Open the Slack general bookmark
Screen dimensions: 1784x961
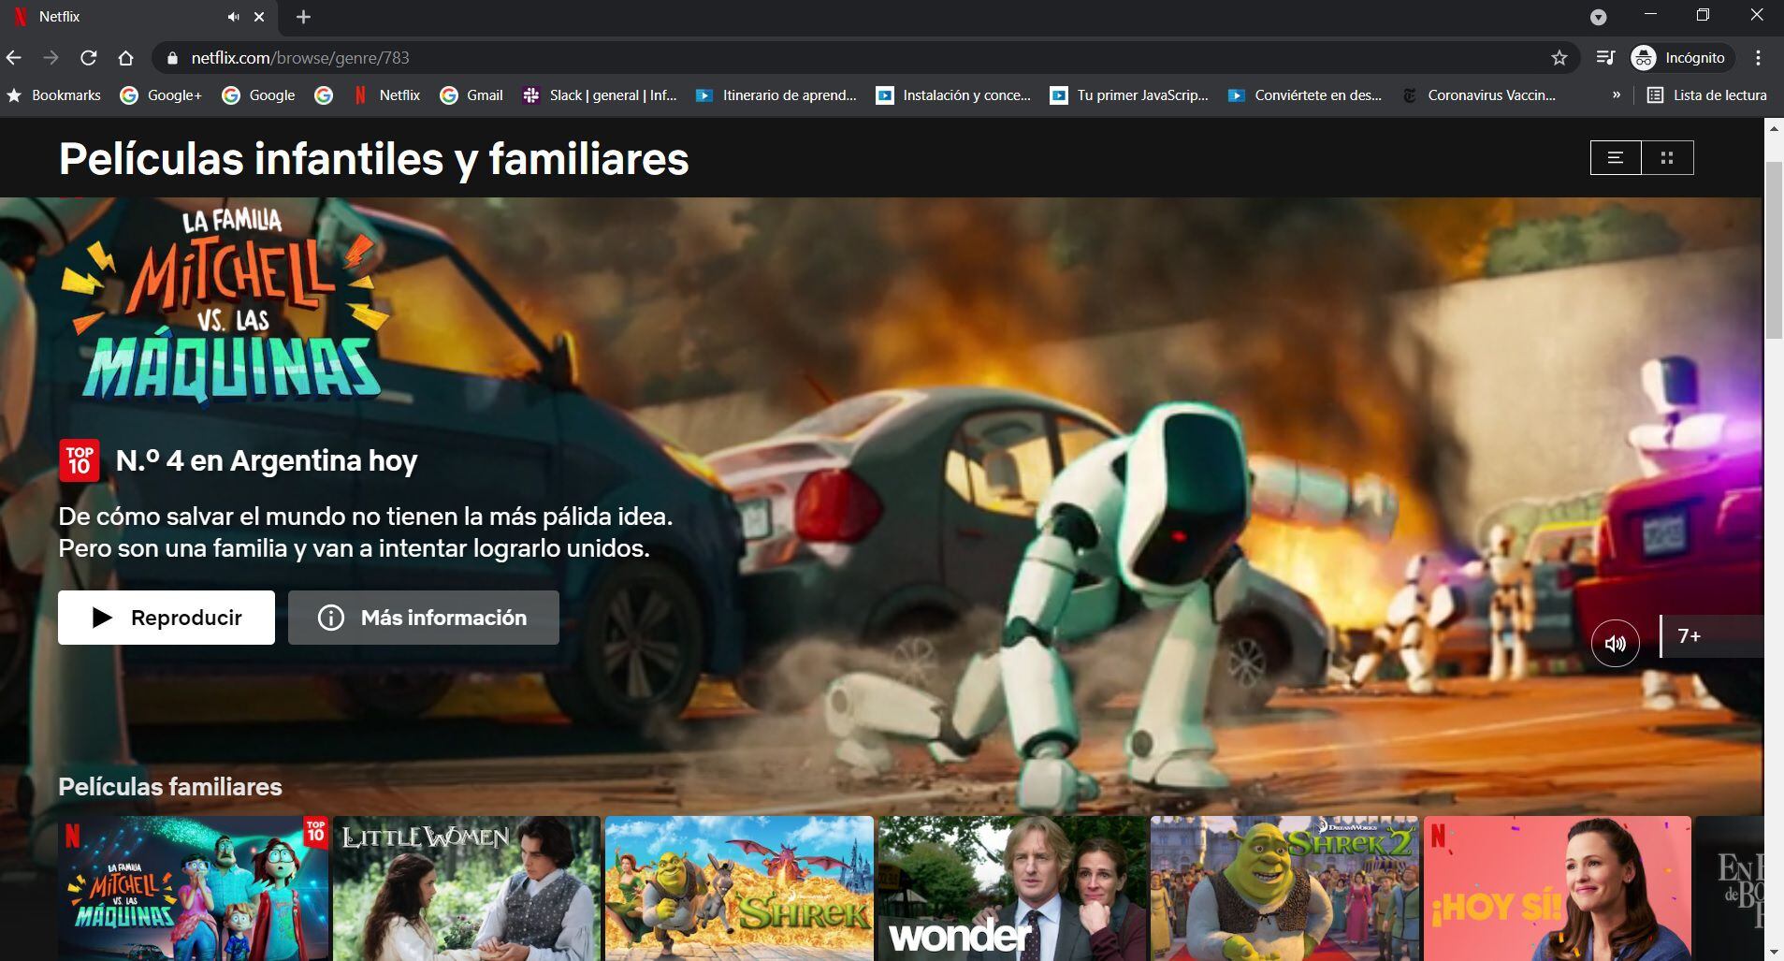pyautogui.click(x=600, y=95)
